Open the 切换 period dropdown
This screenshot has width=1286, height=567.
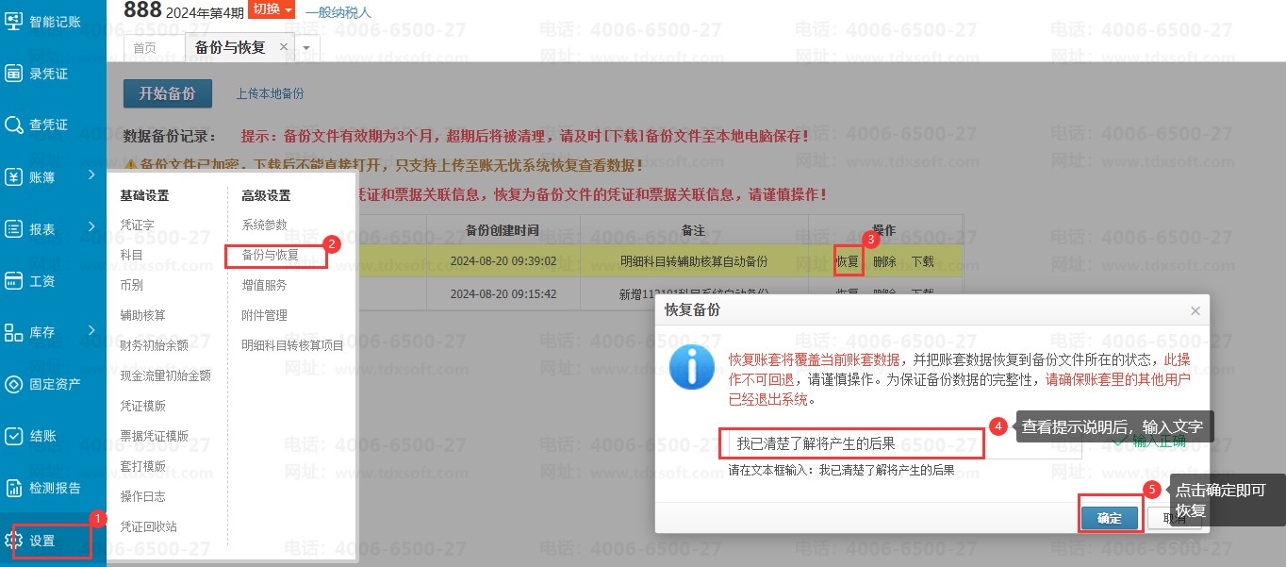click(x=272, y=9)
